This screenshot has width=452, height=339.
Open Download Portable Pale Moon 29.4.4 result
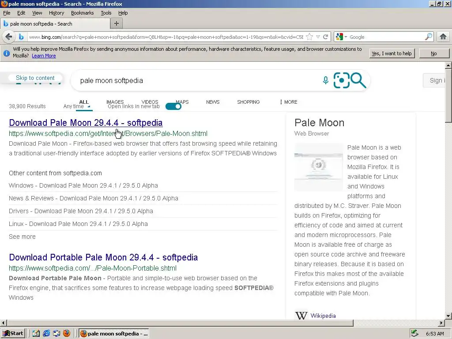pos(103,257)
